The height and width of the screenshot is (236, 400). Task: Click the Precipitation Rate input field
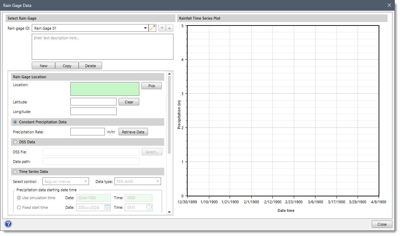pos(88,132)
